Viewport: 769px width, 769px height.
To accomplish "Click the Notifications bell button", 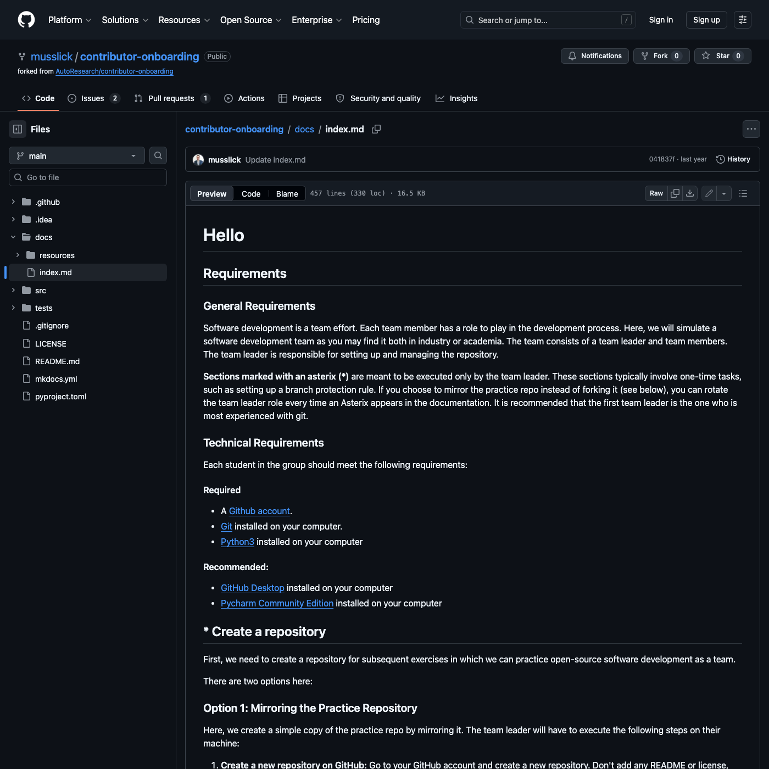I will (x=595, y=56).
